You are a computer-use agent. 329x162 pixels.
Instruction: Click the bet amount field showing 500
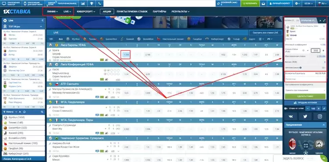tap(315, 50)
